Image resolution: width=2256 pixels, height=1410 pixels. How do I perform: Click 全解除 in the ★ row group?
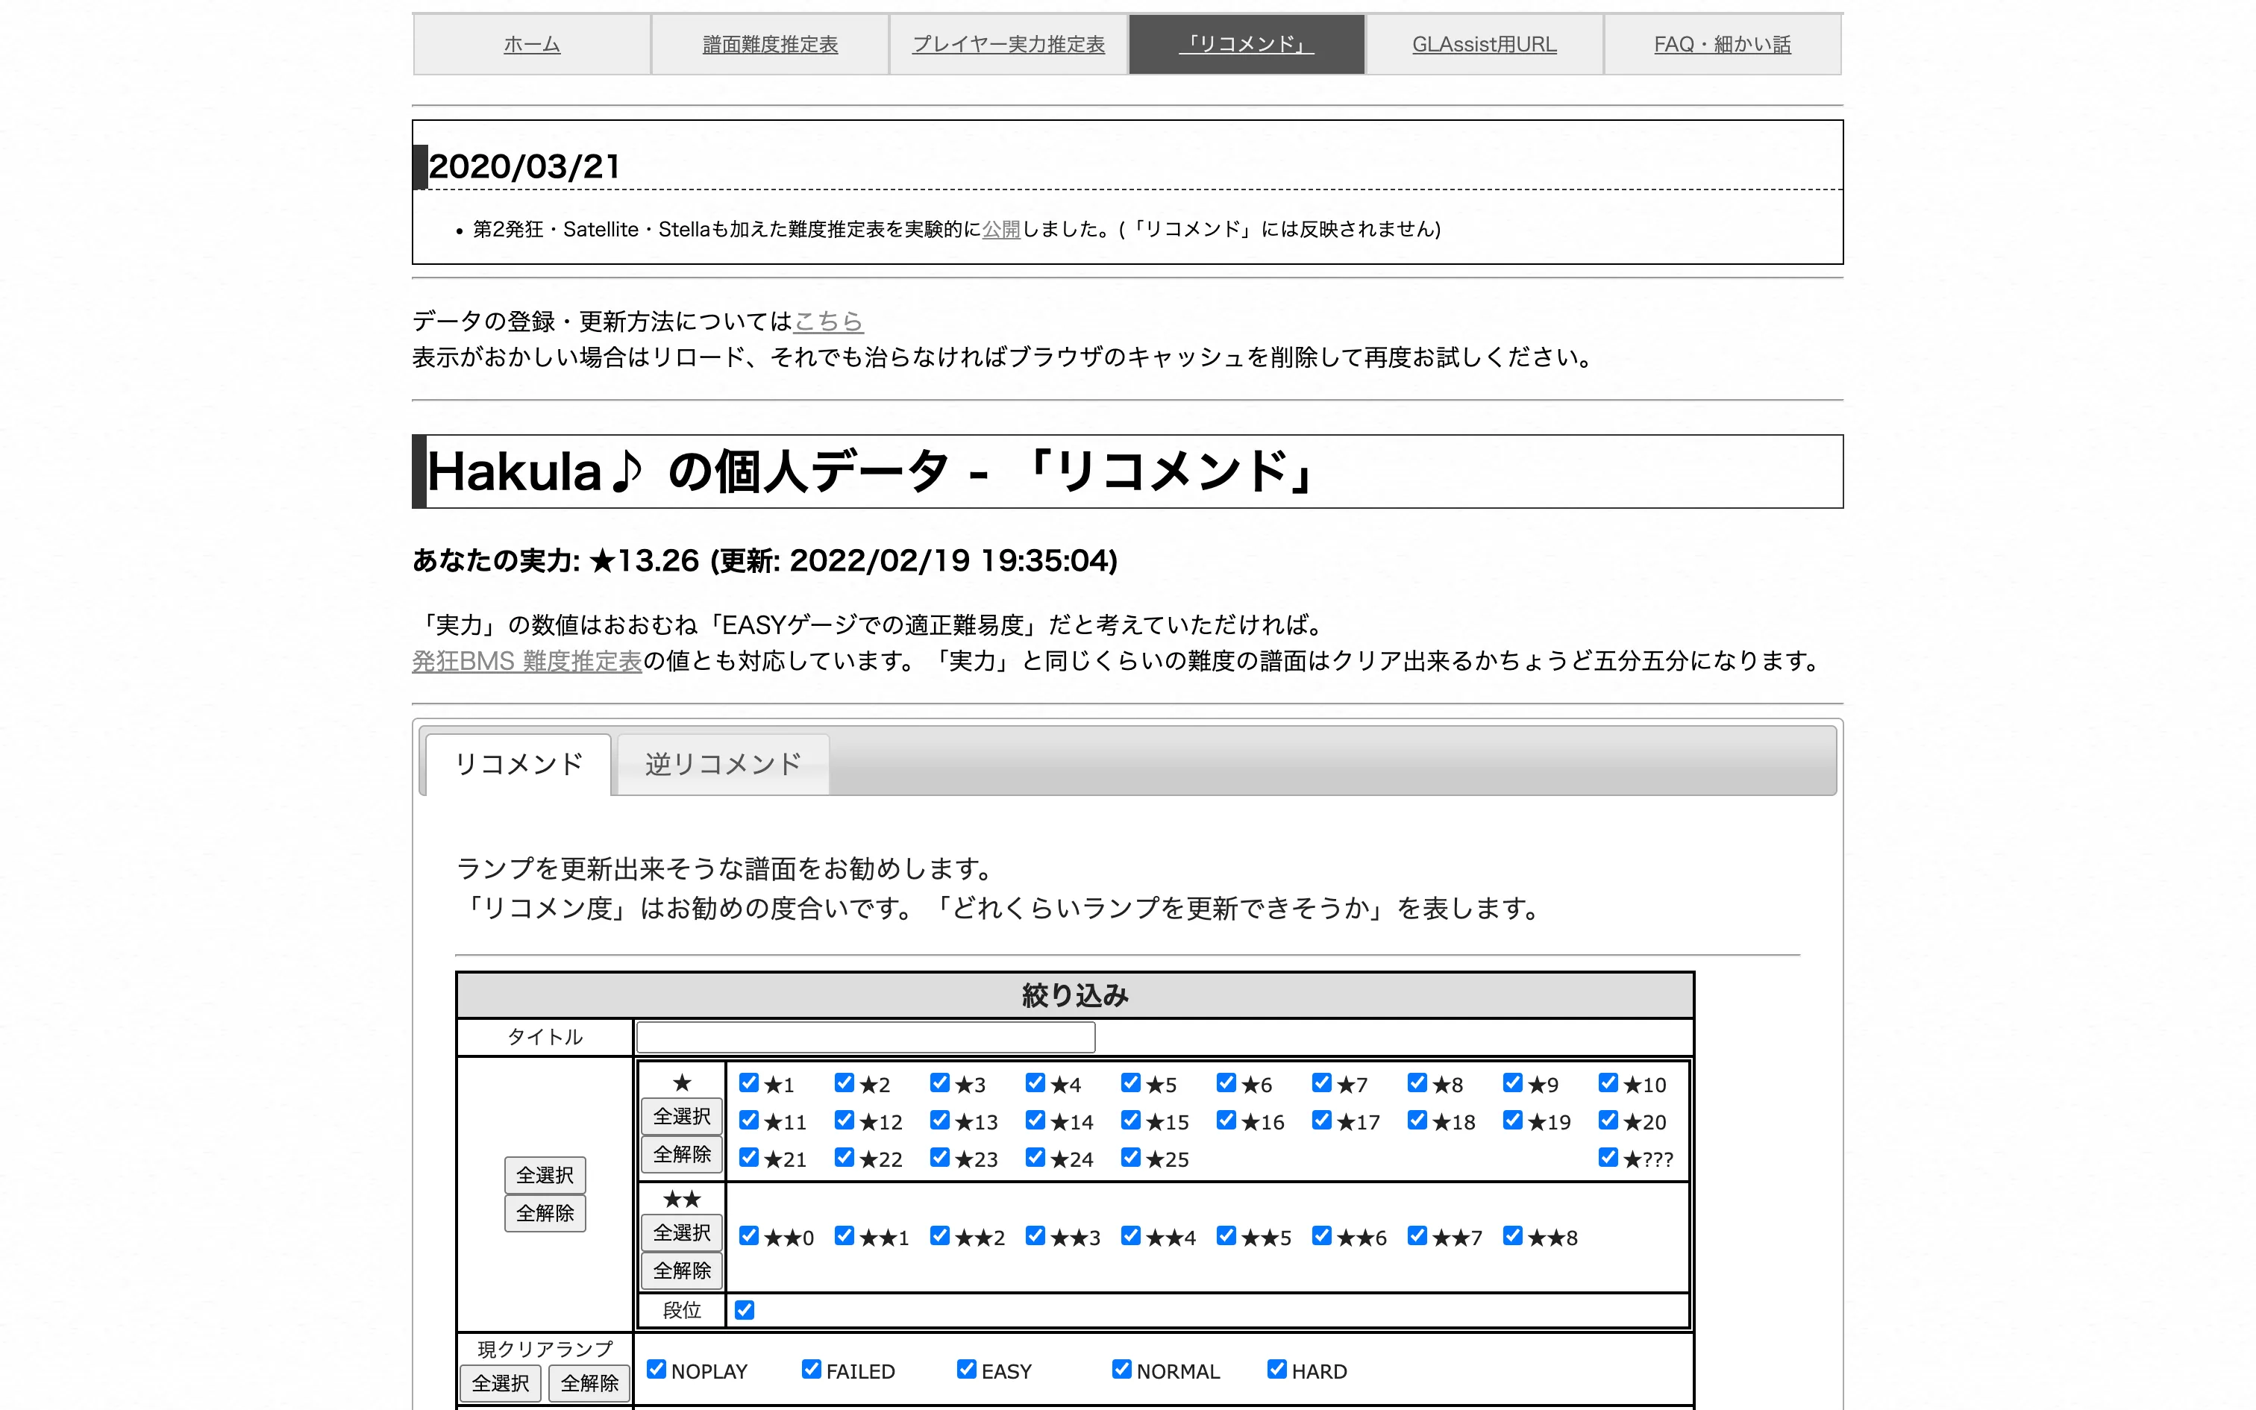[681, 1155]
